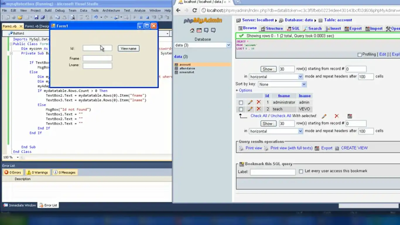The height and width of the screenshot is (225, 400).
Task: Switch to the Insert tab in phpMyAdmin
Action: tap(333, 28)
